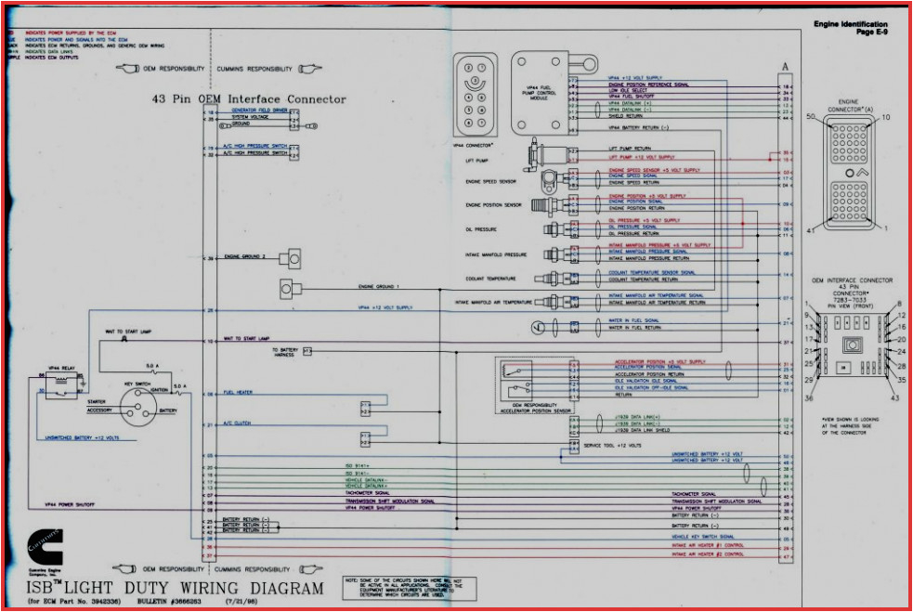Click the 43-pin OEM connector pin view

[x=850, y=345]
